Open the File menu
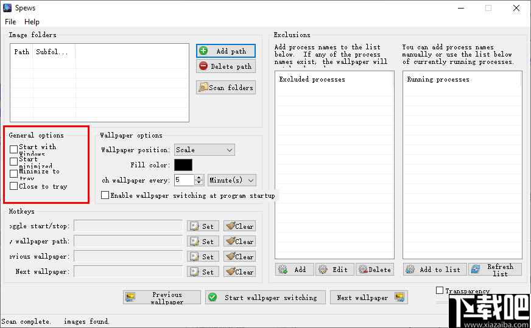 [x=10, y=22]
